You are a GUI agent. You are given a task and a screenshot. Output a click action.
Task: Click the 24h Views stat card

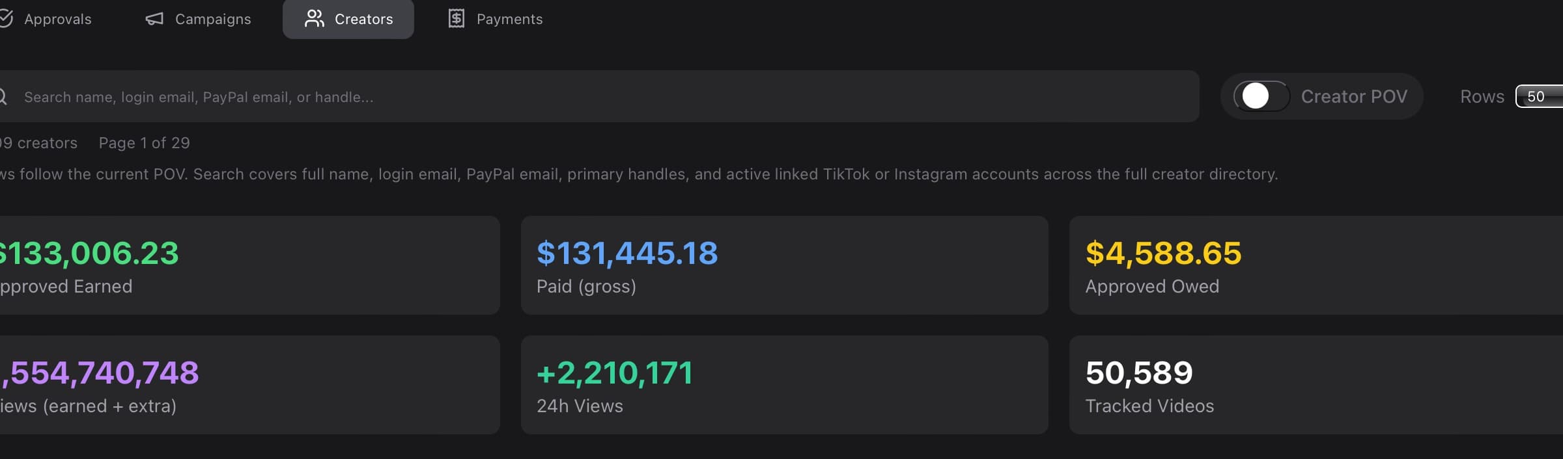pyautogui.click(x=784, y=385)
